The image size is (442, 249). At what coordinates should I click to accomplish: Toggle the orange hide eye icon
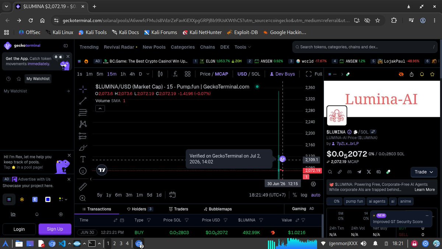coord(401,74)
